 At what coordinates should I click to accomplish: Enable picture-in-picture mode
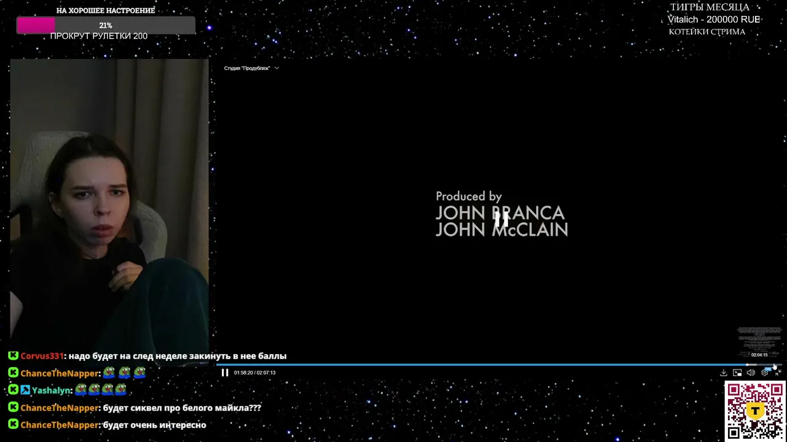click(737, 373)
